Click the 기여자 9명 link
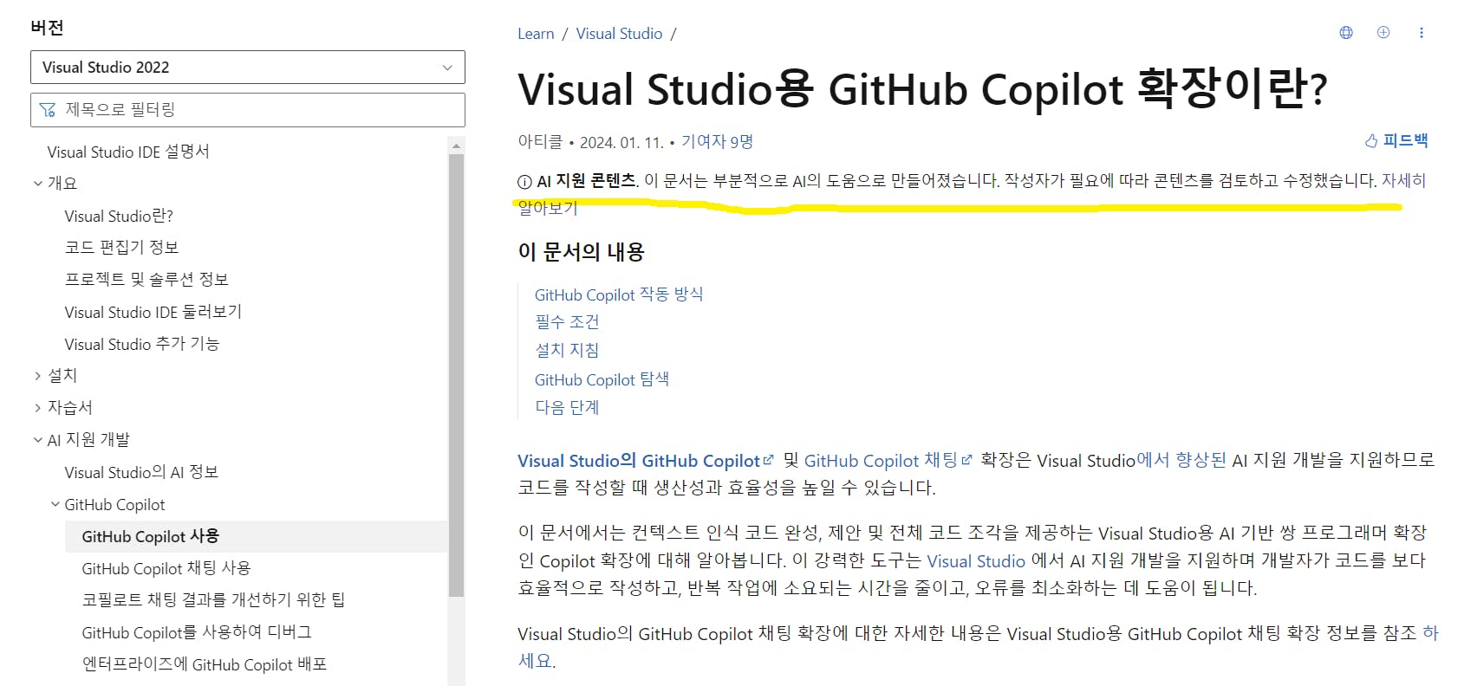This screenshot has width=1477, height=686. pyautogui.click(x=717, y=141)
